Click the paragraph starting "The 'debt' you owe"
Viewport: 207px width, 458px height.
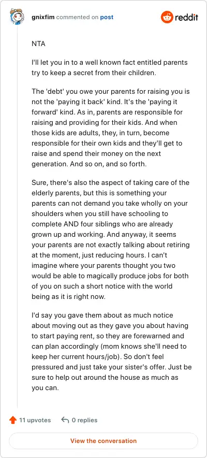(x=111, y=127)
